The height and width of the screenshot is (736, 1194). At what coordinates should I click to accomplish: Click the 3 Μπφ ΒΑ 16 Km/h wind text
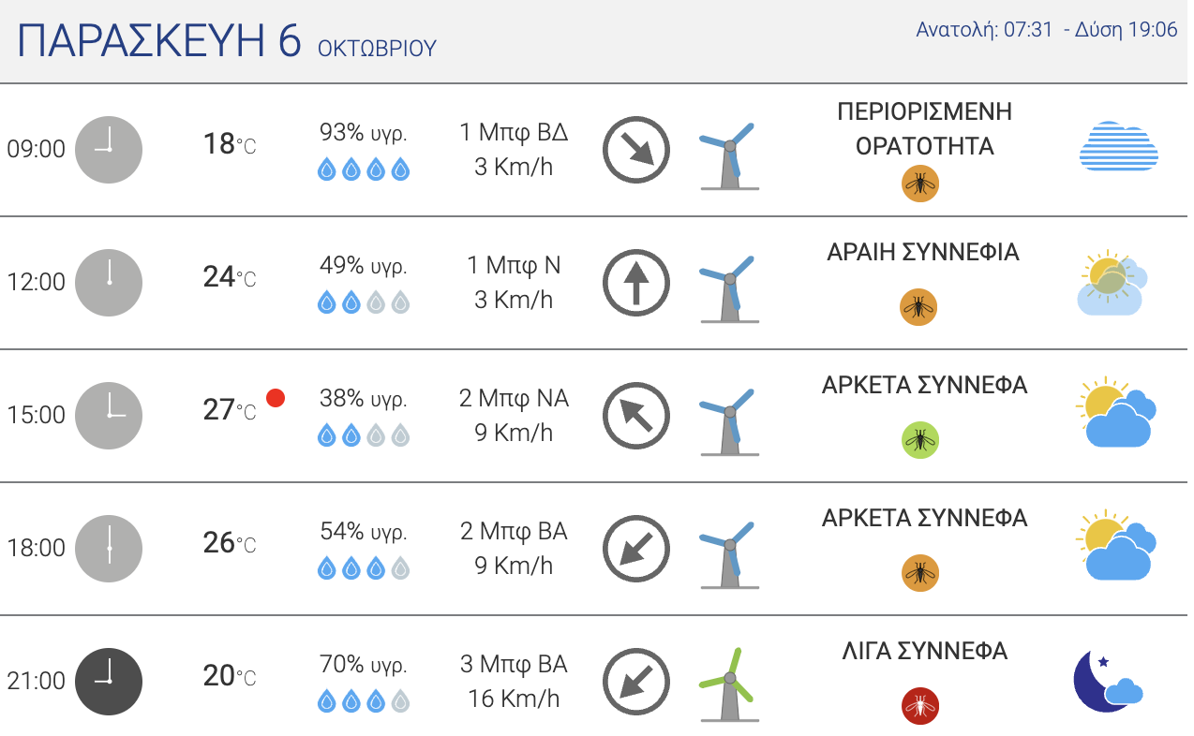(x=514, y=682)
